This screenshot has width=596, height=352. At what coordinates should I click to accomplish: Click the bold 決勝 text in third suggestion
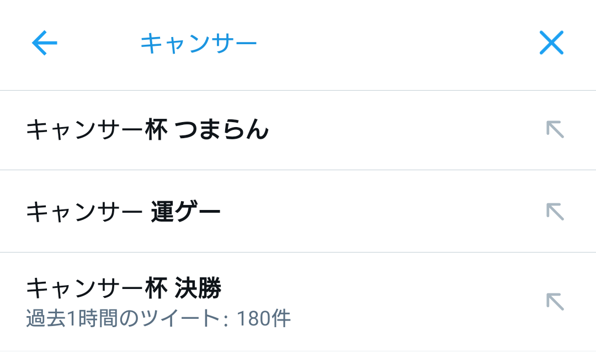tap(198, 288)
